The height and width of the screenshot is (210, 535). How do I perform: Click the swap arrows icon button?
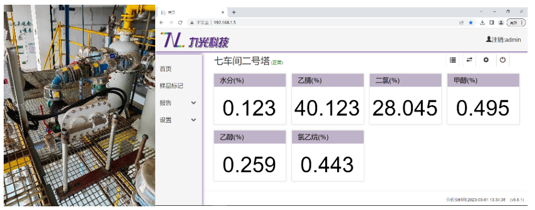469,60
